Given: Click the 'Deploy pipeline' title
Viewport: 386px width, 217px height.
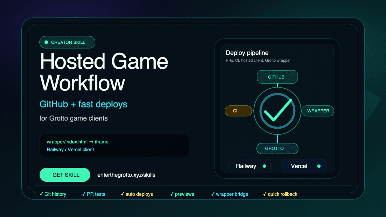Looking at the screenshot, I should click(247, 53).
